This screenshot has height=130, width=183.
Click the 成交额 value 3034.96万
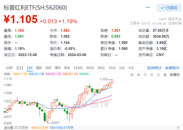point(161,36)
